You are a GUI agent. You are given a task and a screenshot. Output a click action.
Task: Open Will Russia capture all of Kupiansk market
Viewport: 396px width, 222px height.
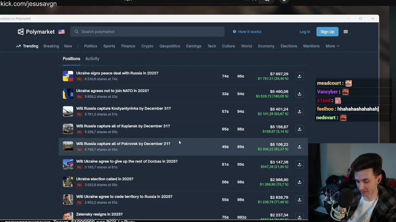point(123,126)
